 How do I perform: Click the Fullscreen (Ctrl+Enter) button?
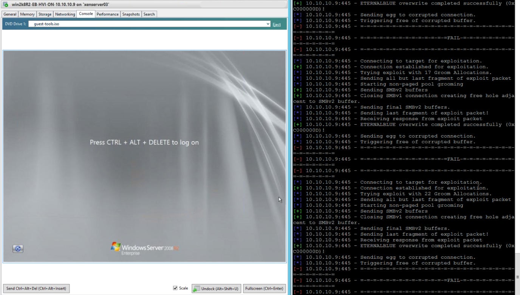point(264,288)
